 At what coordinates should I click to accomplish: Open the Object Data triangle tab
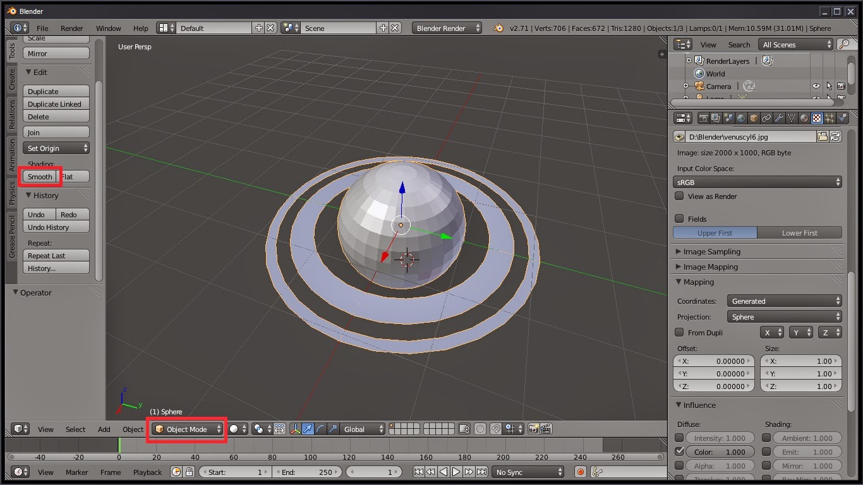[792, 118]
